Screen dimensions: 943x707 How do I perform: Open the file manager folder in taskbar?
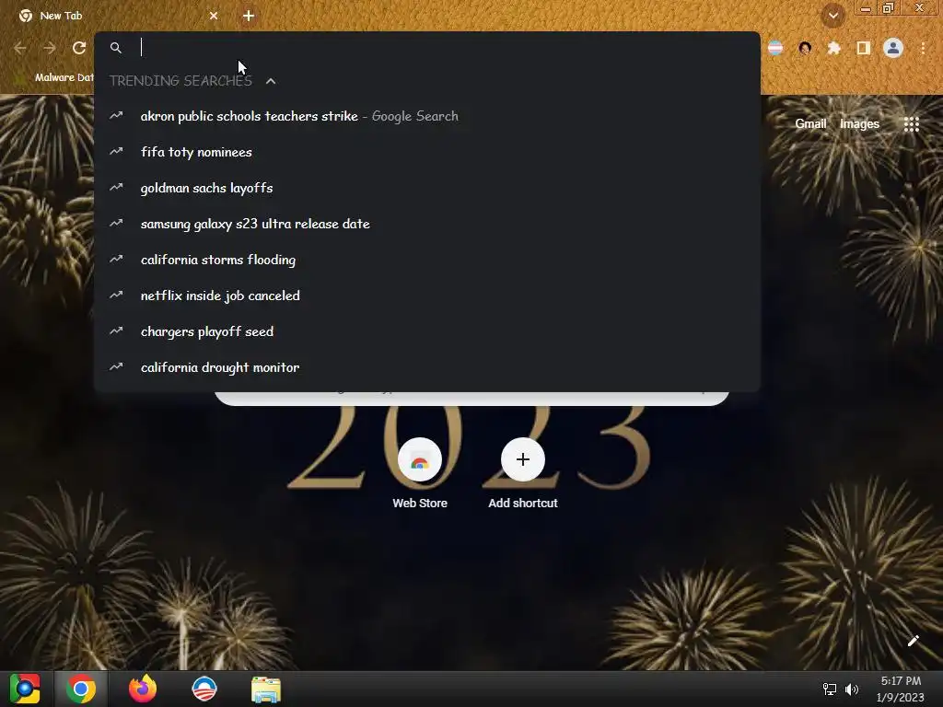(x=266, y=689)
